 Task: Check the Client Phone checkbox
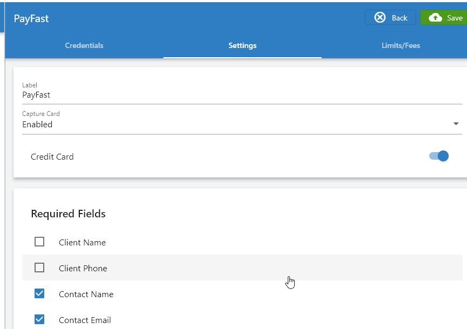[x=39, y=268]
